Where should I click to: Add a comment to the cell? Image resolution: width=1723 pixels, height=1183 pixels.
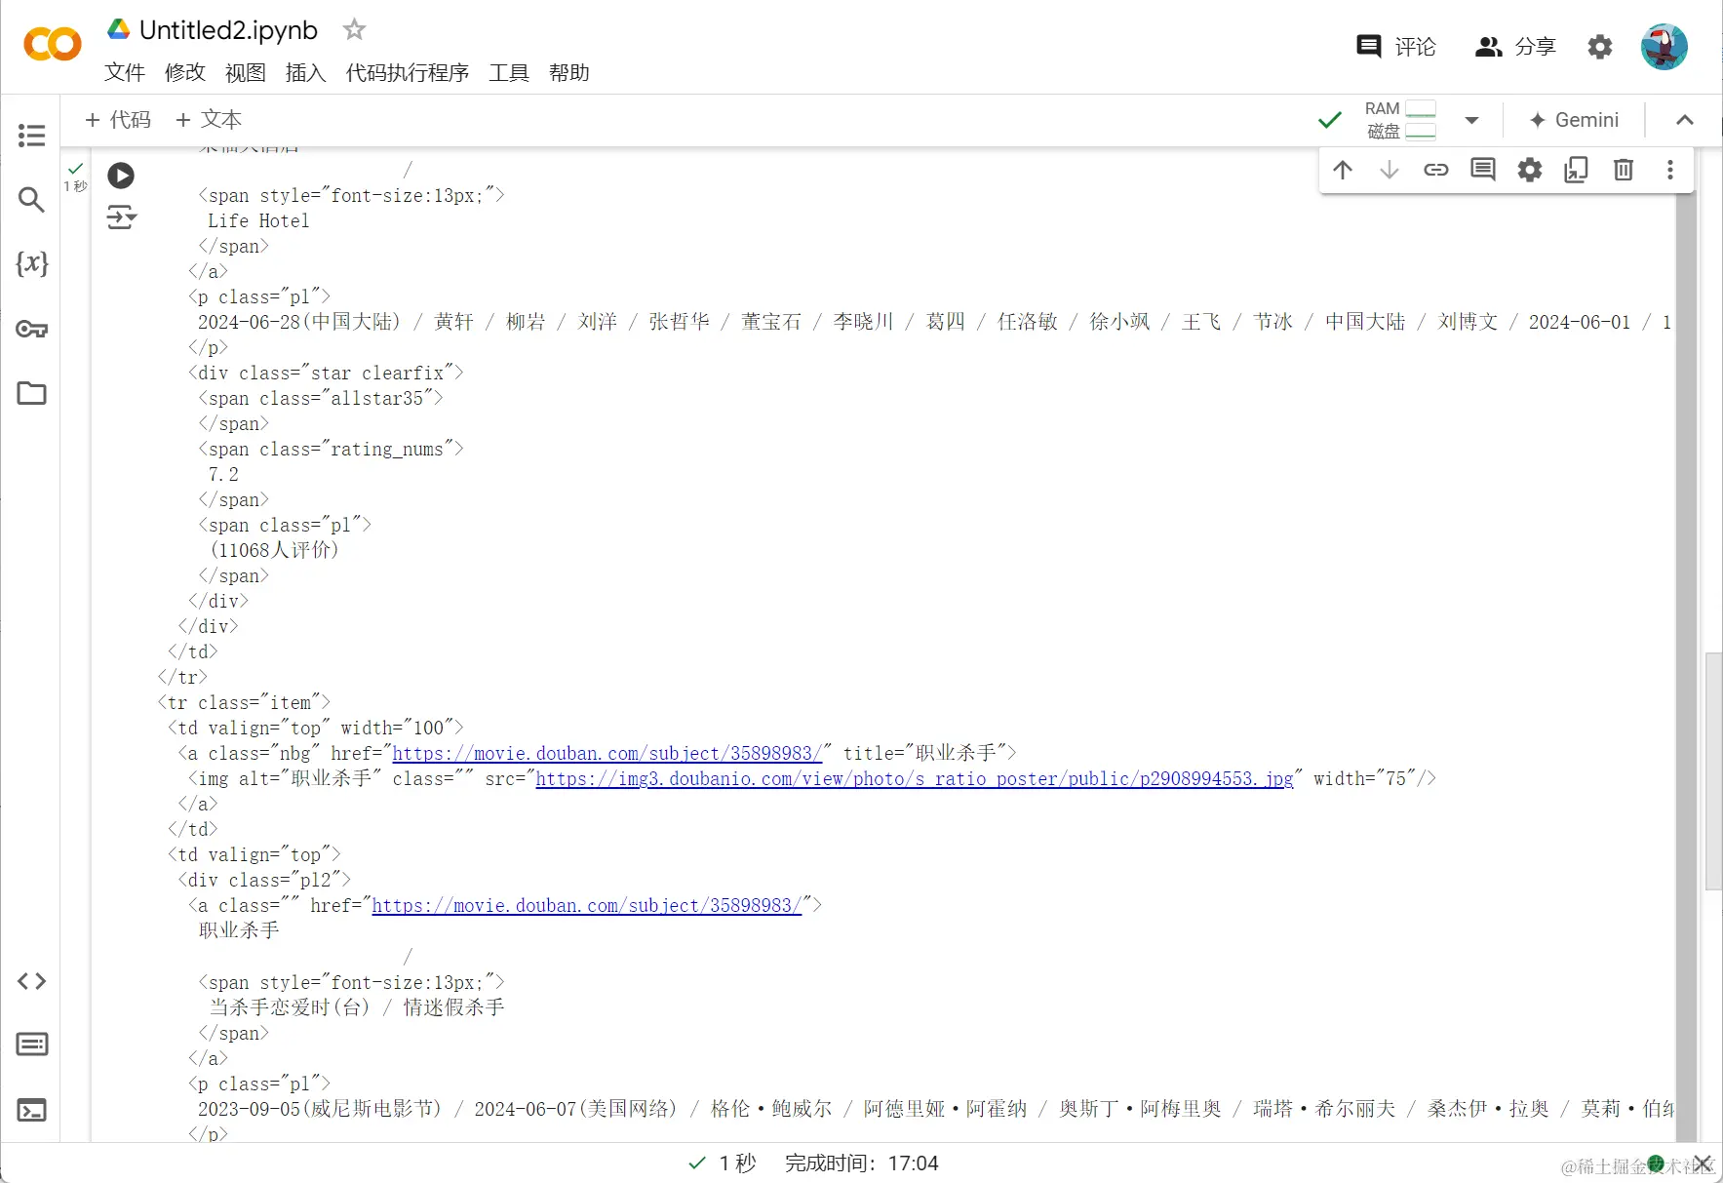click(x=1483, y=170)
